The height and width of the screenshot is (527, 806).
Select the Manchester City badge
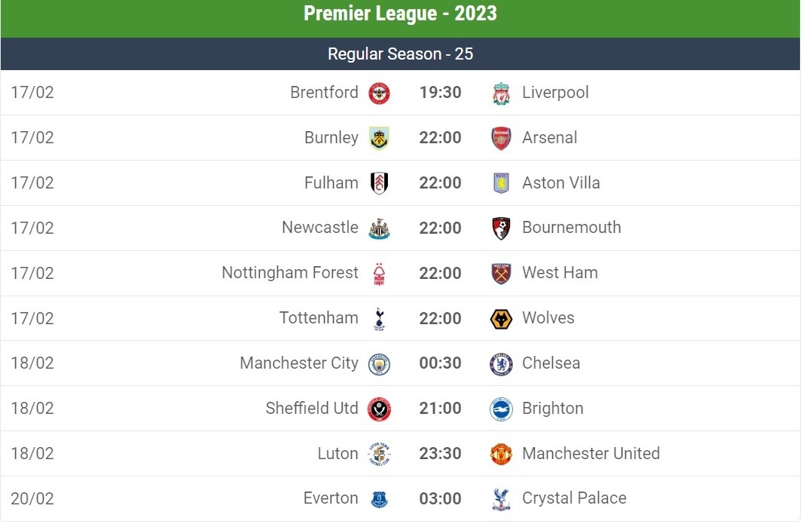pos(379,364)
